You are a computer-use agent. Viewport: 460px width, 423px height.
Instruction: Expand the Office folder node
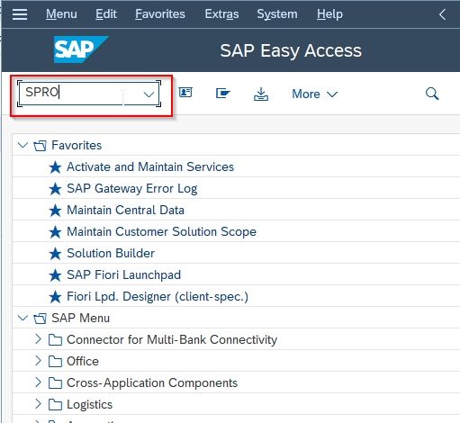pyautogui.click(x=38, y=361)
